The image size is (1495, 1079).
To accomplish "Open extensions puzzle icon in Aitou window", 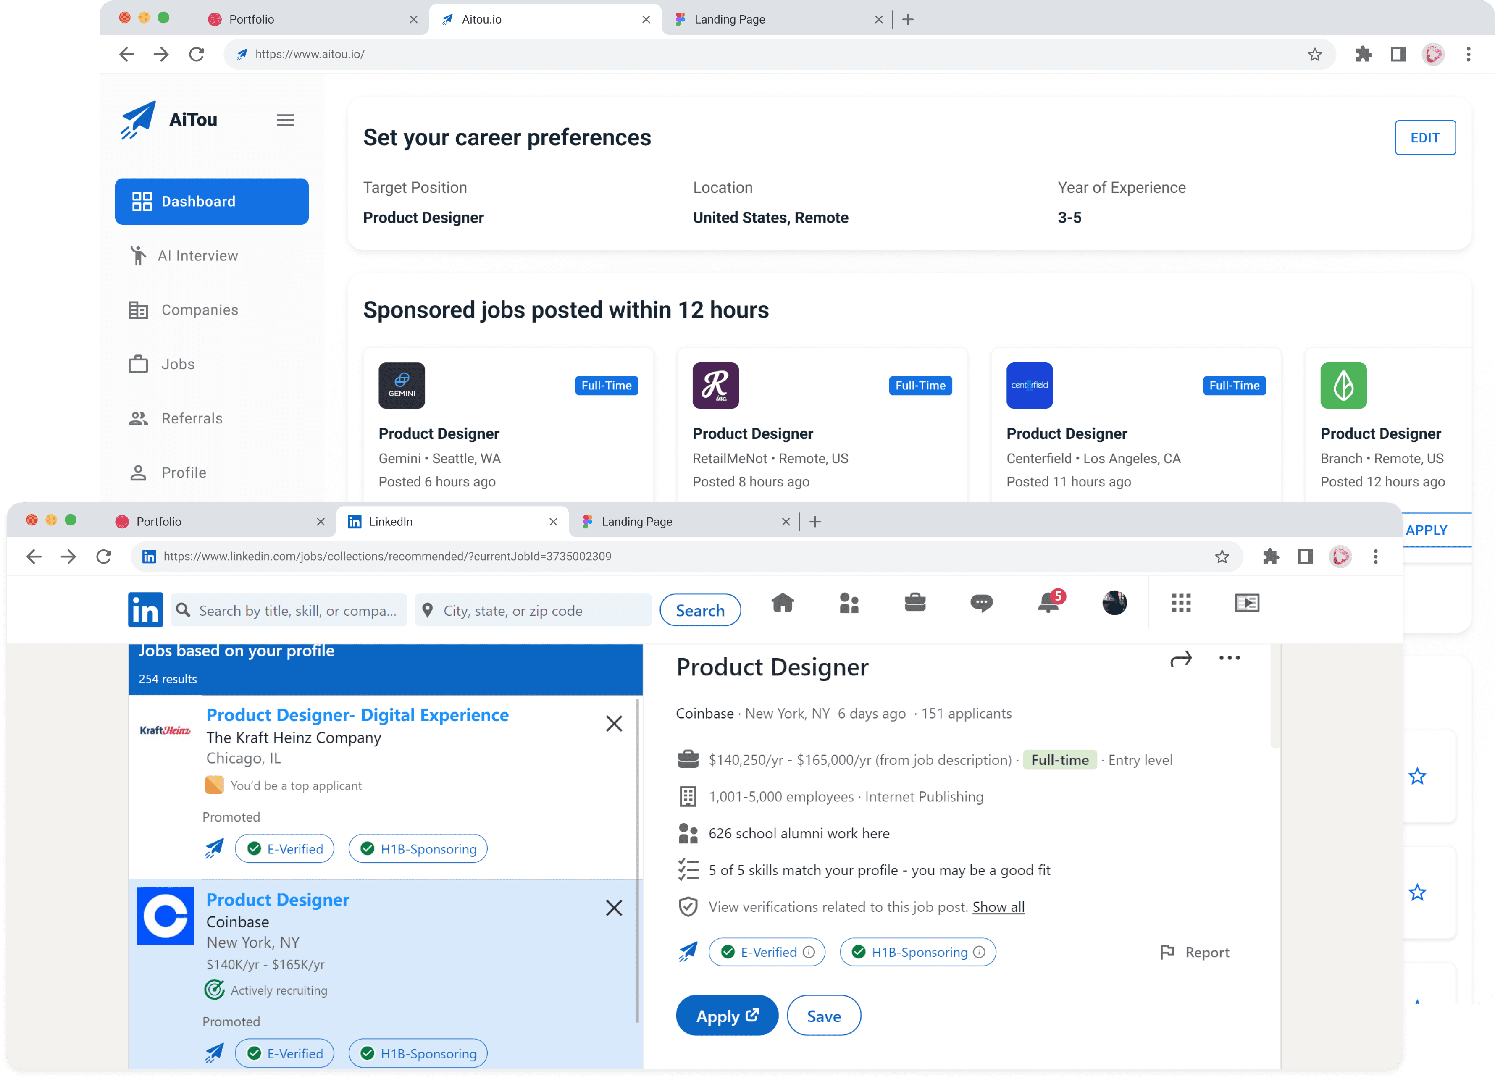I will click(x=1363, y=54).
